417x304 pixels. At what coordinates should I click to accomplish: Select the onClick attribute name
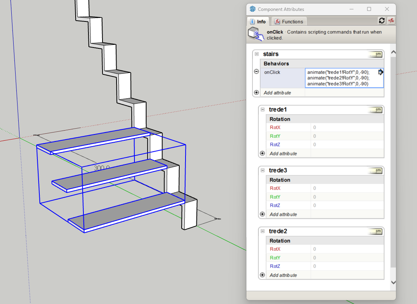pyautogui.click(x=272, y=72)
